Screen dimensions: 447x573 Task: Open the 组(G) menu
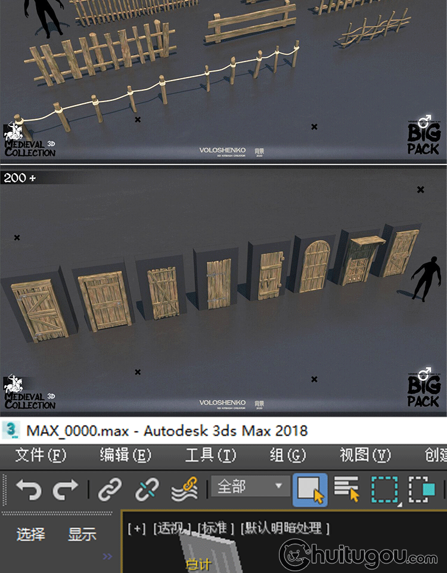[287, 455]
